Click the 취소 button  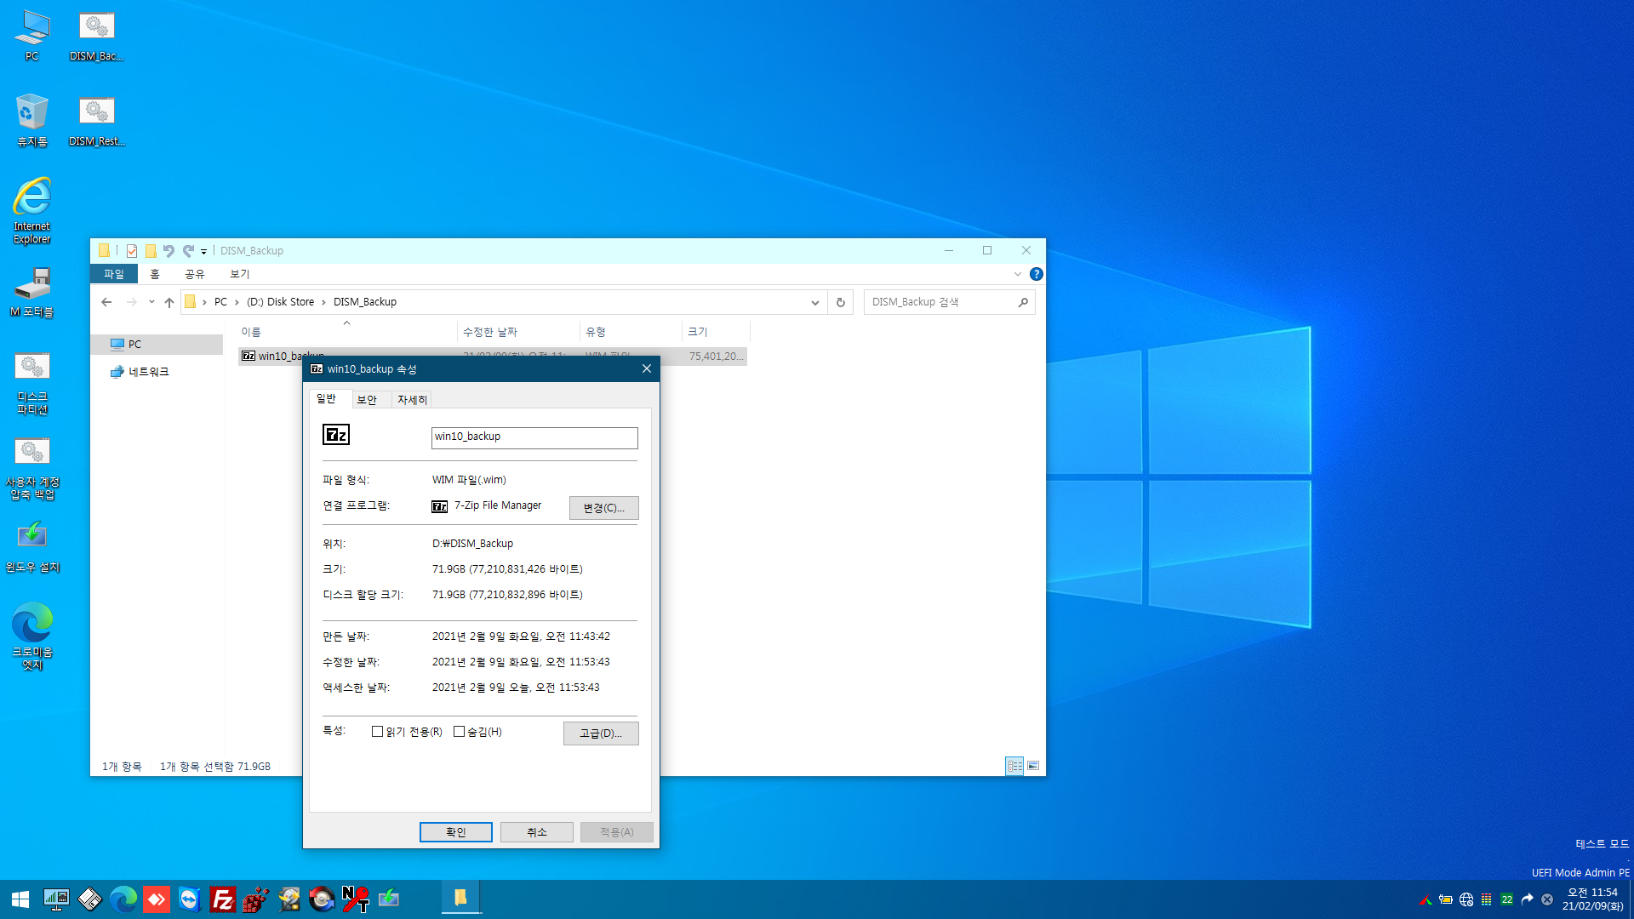(537, 832)
